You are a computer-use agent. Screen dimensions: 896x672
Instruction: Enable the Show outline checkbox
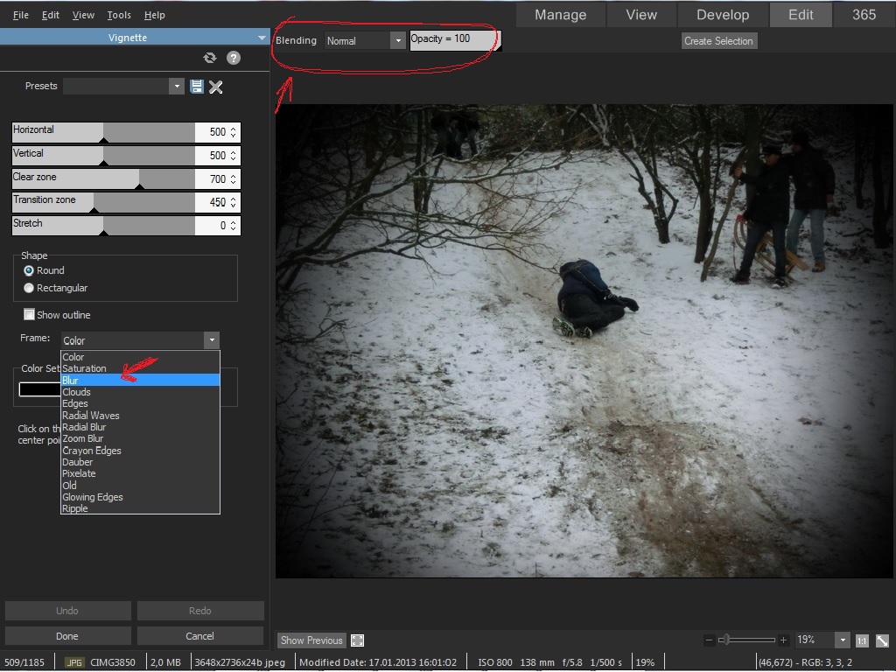[x=29, y=315]
